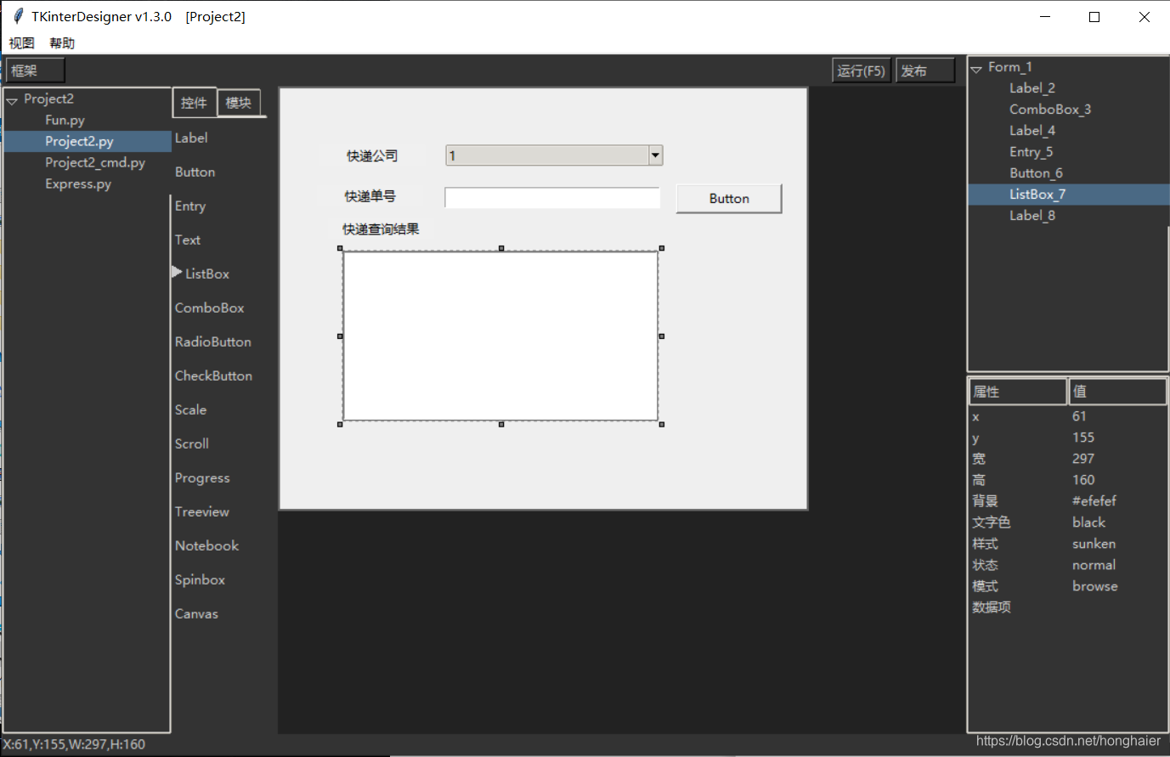Select the Scale widget in the toolbox
The image size is (1170, 757).
190,410
